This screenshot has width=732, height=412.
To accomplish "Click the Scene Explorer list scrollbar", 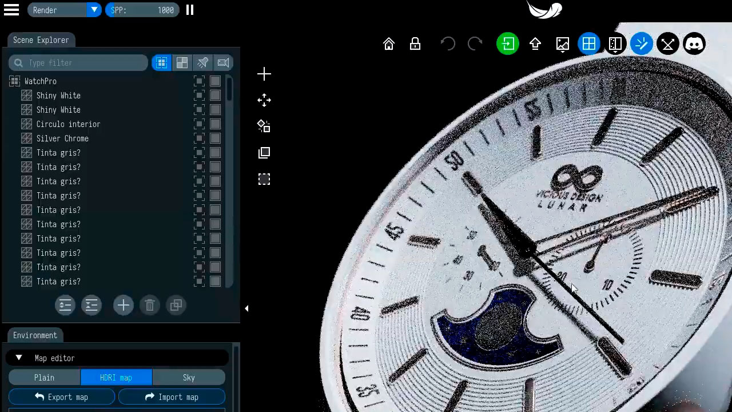I will click(x=229, y=89).
